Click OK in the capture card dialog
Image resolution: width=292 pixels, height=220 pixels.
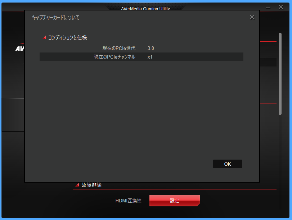(228, 164)
